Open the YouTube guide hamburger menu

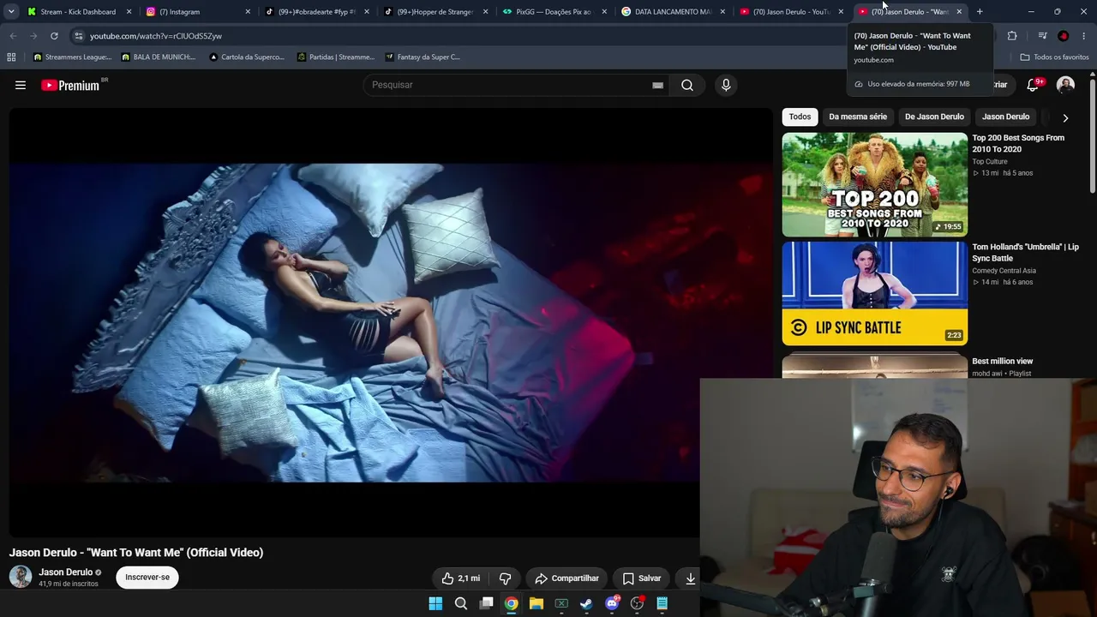coord(21,85)
